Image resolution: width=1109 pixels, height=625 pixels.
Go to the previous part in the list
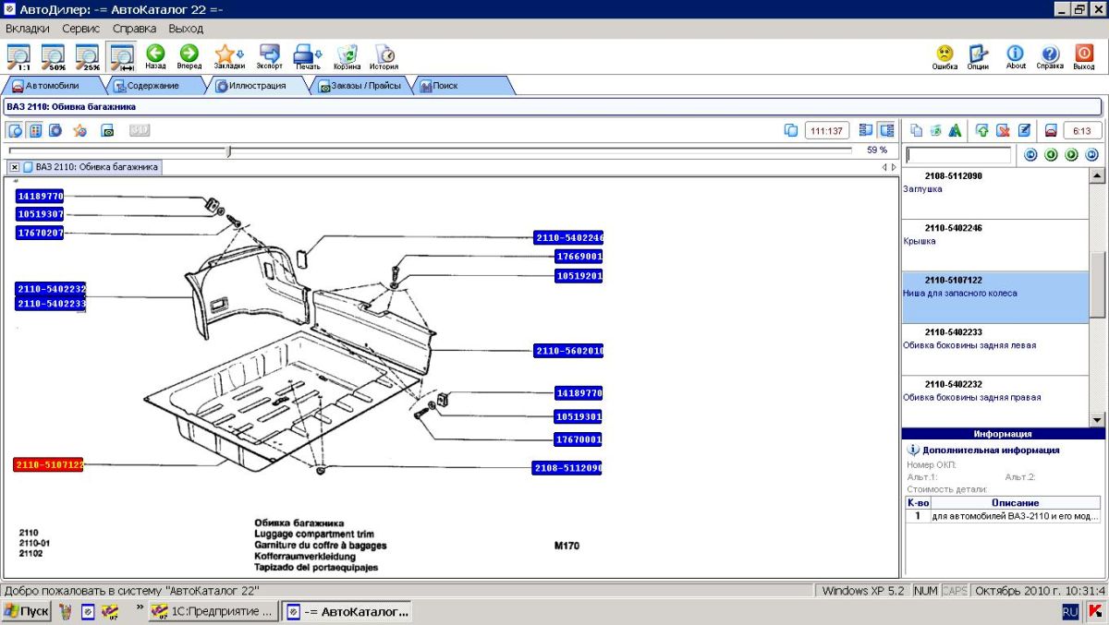[x=1052, y=155]
